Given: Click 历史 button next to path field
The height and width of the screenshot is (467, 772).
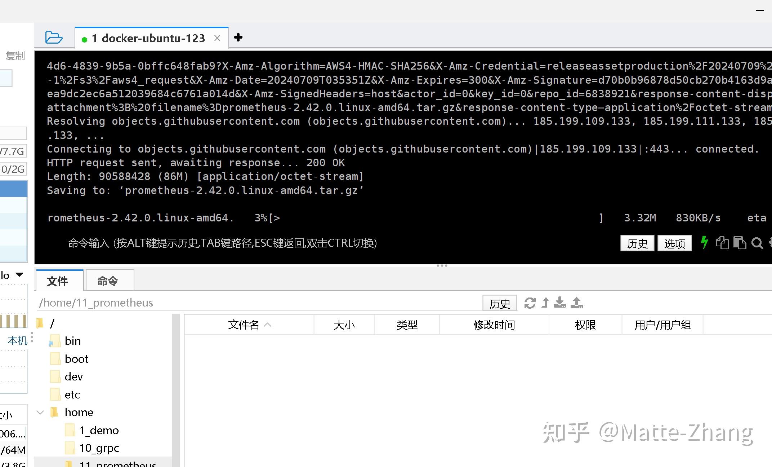Looking at the screenshot, I should (x=499, y=303).
